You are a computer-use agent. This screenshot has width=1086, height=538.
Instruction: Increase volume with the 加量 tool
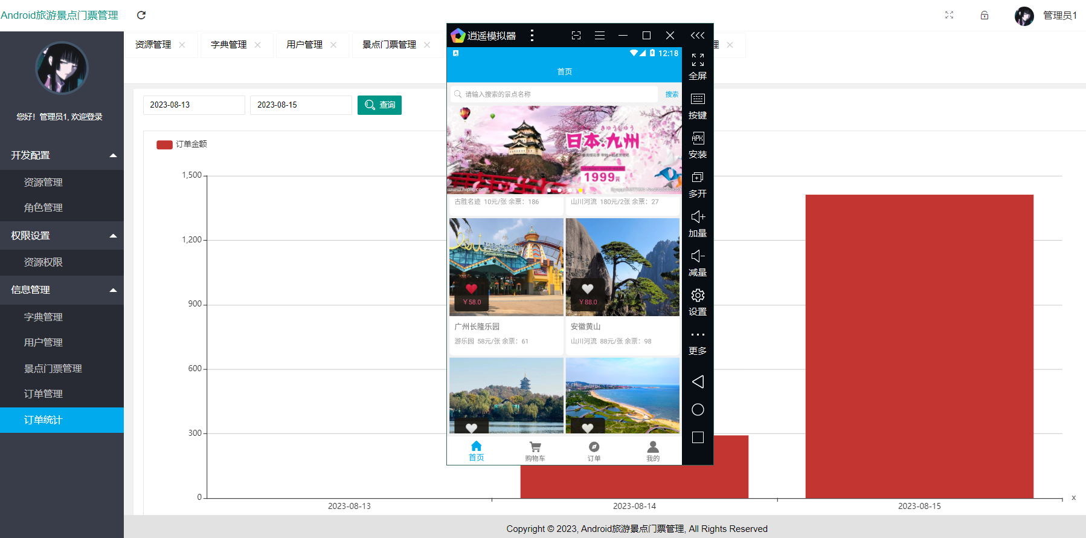pos(698,224)
